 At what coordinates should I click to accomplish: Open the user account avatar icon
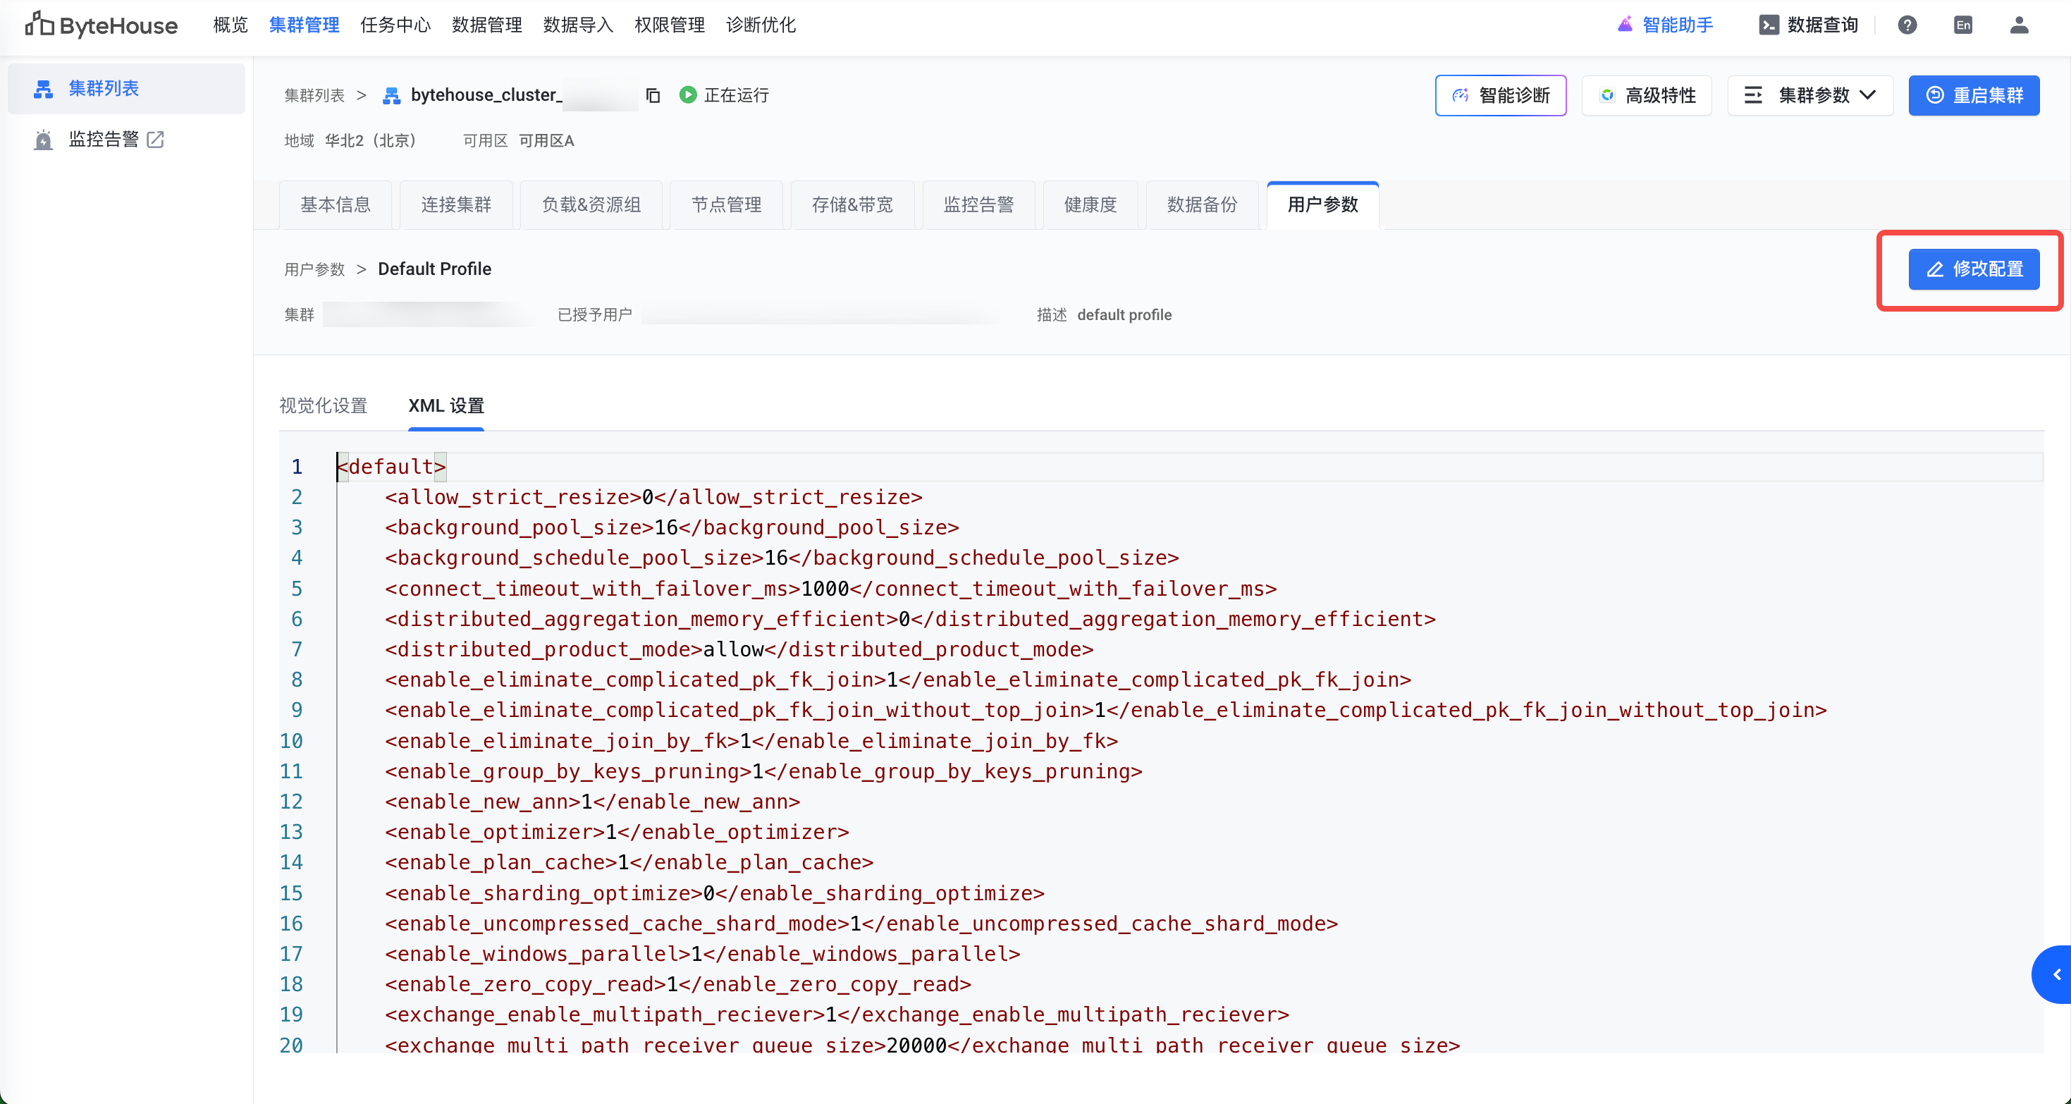(2019, 25)
